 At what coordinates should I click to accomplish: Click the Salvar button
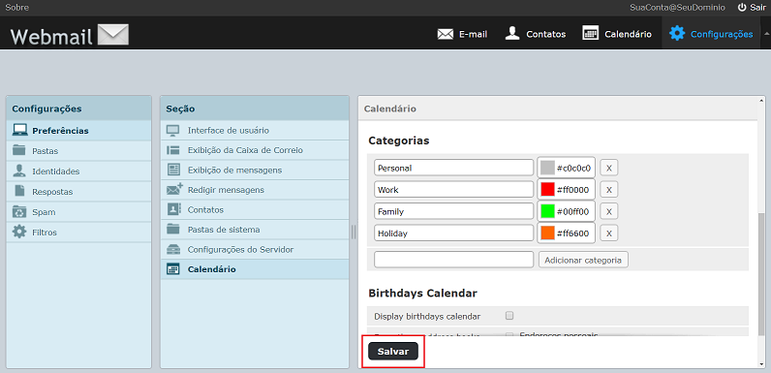(x=393, y=352)
